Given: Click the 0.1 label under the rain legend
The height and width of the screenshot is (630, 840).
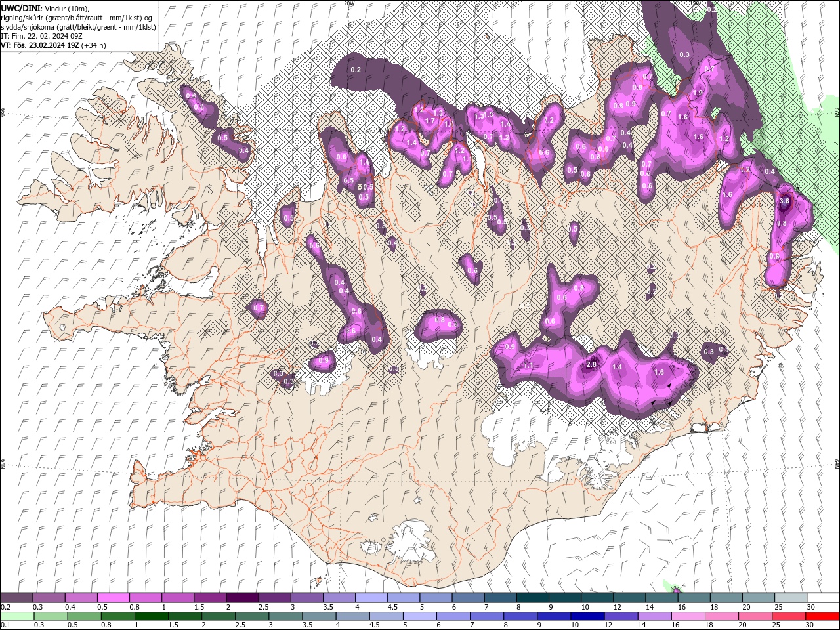Looking at the screenshot, I should [x=5, y=625].
